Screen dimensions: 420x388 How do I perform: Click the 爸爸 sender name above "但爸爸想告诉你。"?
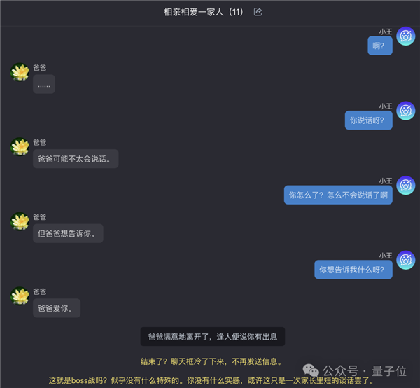click(x=40, y=217)
